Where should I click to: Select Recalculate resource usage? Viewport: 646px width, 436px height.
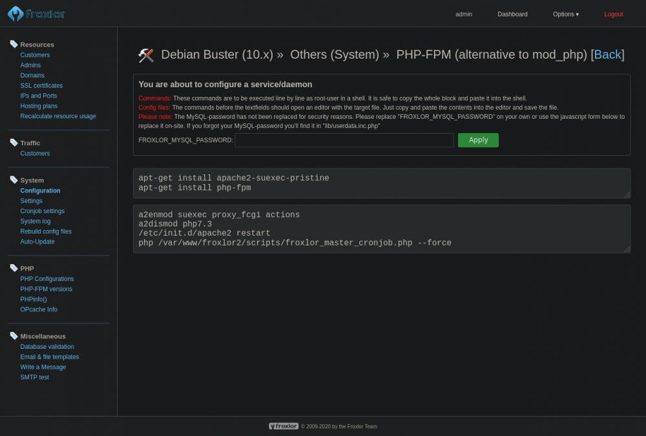pyautogui.click(x=58, y=116)
